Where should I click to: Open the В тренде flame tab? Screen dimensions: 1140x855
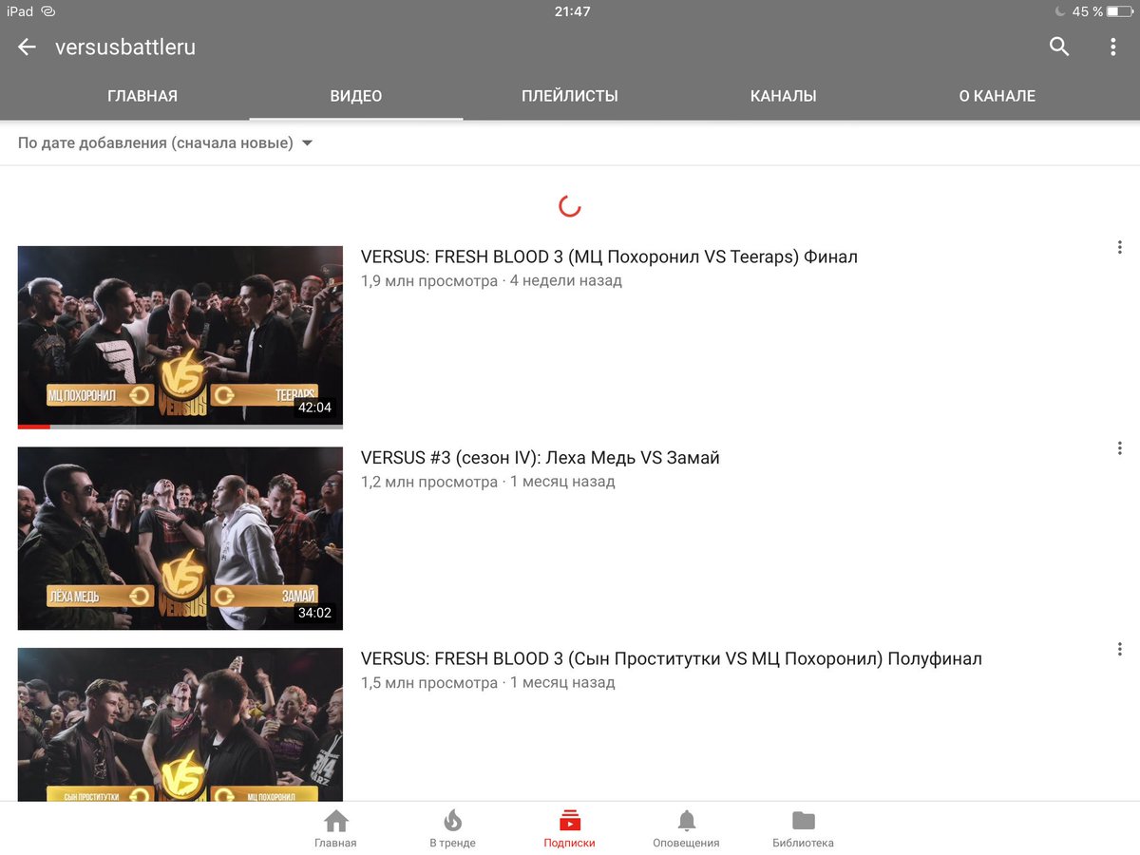[x=452, y=828]
